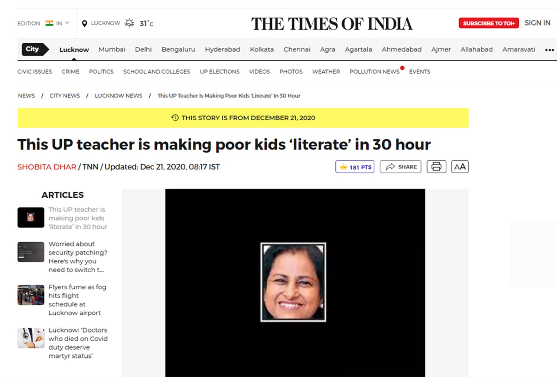Click the sunny weather icon
557x377 pixels.
129,23
